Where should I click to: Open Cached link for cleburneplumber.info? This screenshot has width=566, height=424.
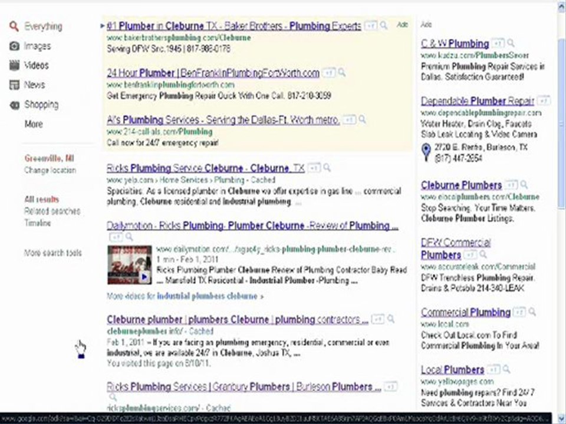click(201, 331)
